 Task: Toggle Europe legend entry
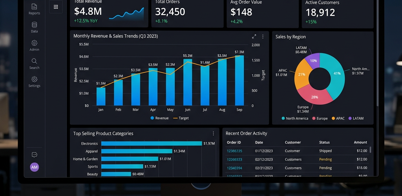pyautogui.click(x=320, y=118)
